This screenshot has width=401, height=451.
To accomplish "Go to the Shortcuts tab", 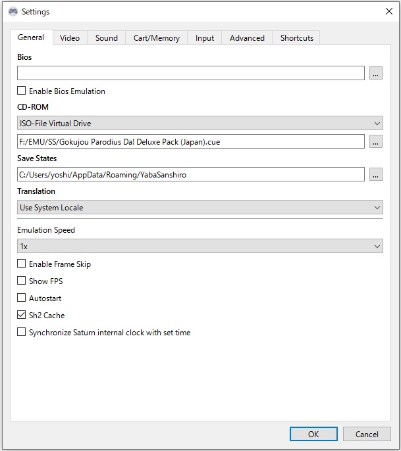I will [x=296, y=38].
